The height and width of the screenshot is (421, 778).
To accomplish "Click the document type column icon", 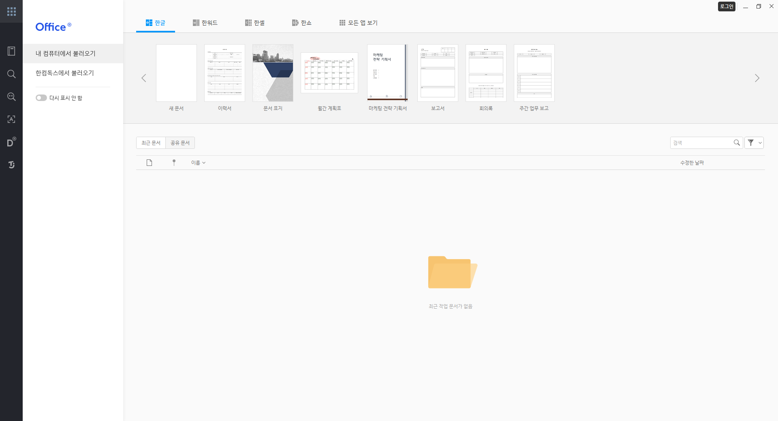I will [x=149, y=163].
